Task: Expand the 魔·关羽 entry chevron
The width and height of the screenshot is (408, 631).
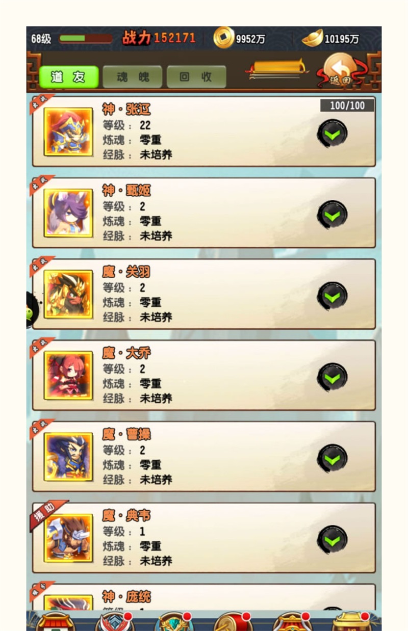Action: [x=333, y=297]
